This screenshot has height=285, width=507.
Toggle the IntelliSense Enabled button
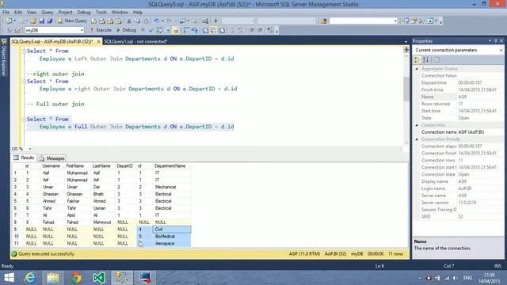click(176, 30)
